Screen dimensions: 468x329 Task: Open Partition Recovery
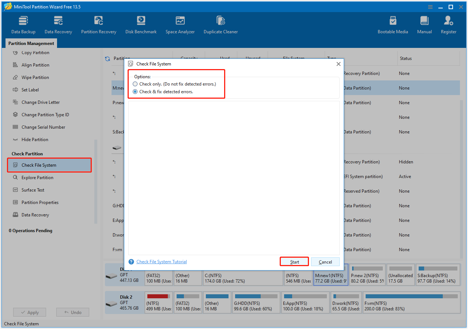click(x=98, y=24)
